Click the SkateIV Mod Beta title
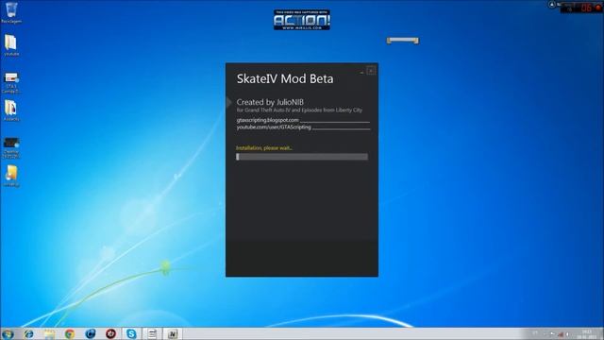604x340 pixels. point(285,78)
